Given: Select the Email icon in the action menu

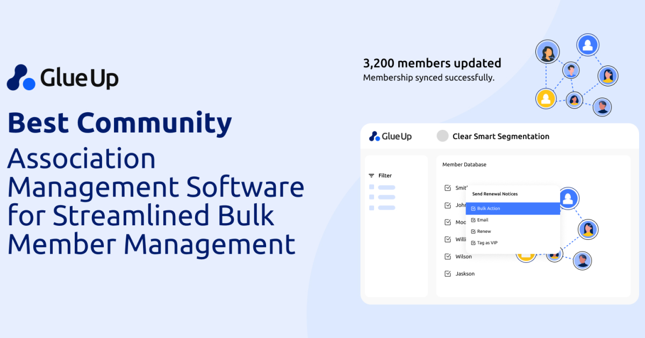Looking at the screenshot, I should (473, 220).
